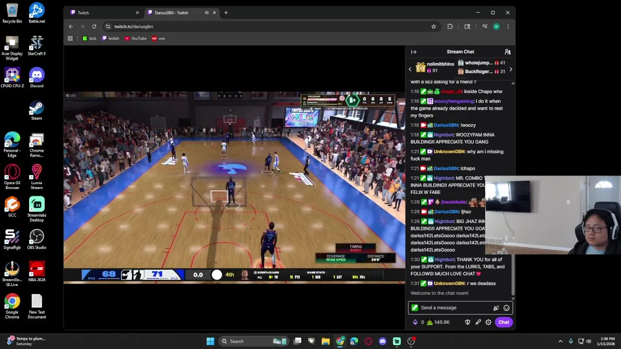
Task: Open NBA 2K26 desktop shortcut
Action: coord(36,272)
